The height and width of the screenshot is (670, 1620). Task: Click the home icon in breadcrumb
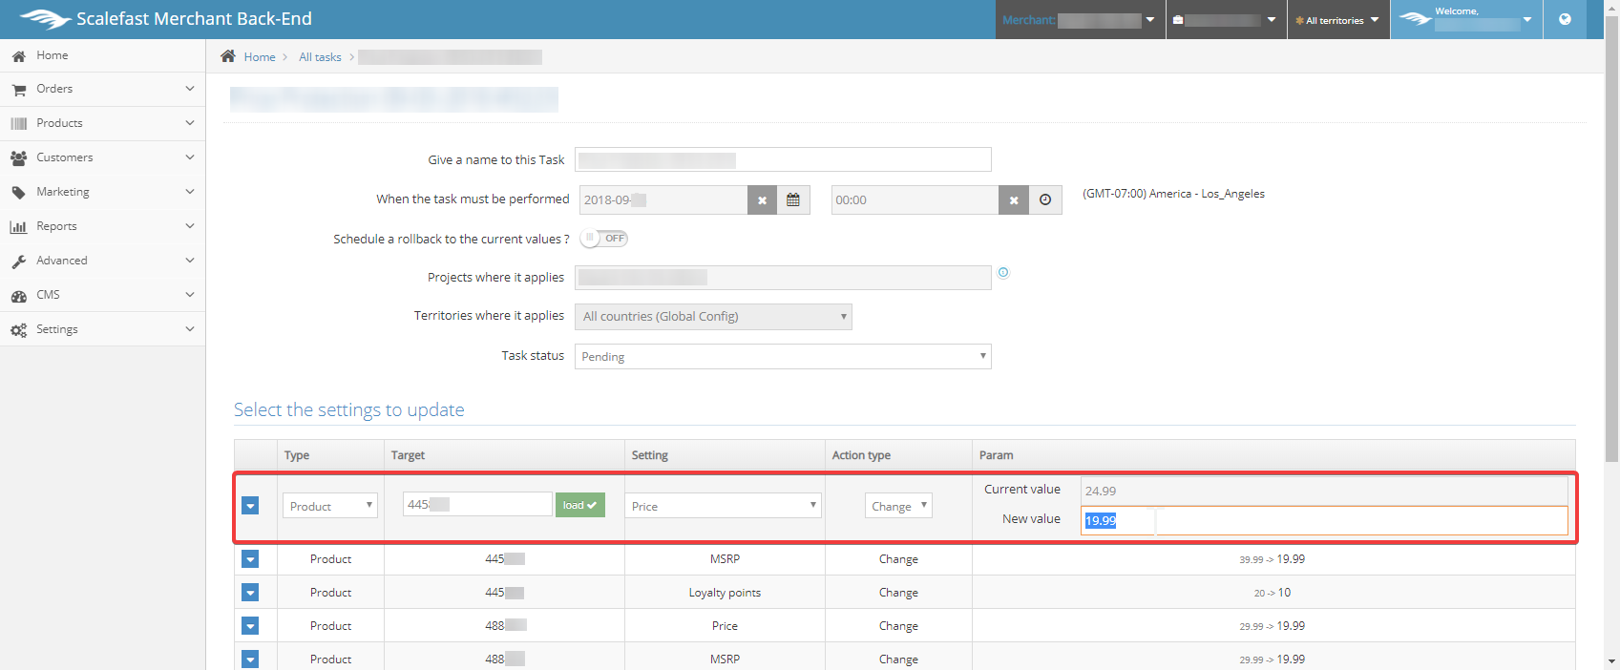pyautogui.click(x=228, y=56)
